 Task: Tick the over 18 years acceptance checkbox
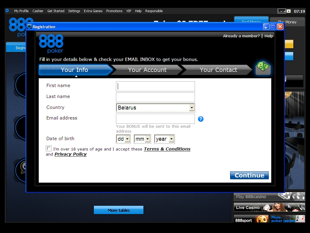tap(49, 148)
